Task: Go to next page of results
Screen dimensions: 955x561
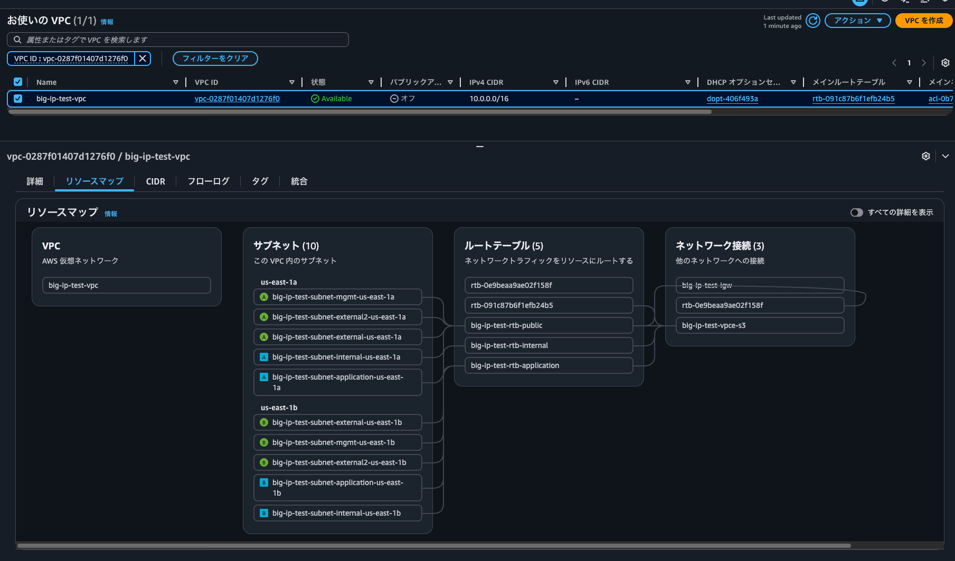Action: click(x=923, y=63)
